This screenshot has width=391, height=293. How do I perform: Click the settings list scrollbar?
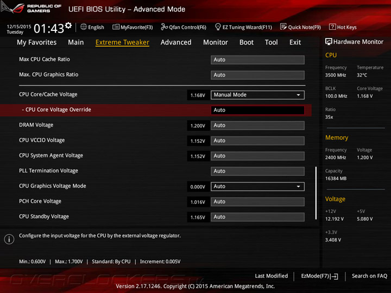[316, 193]
